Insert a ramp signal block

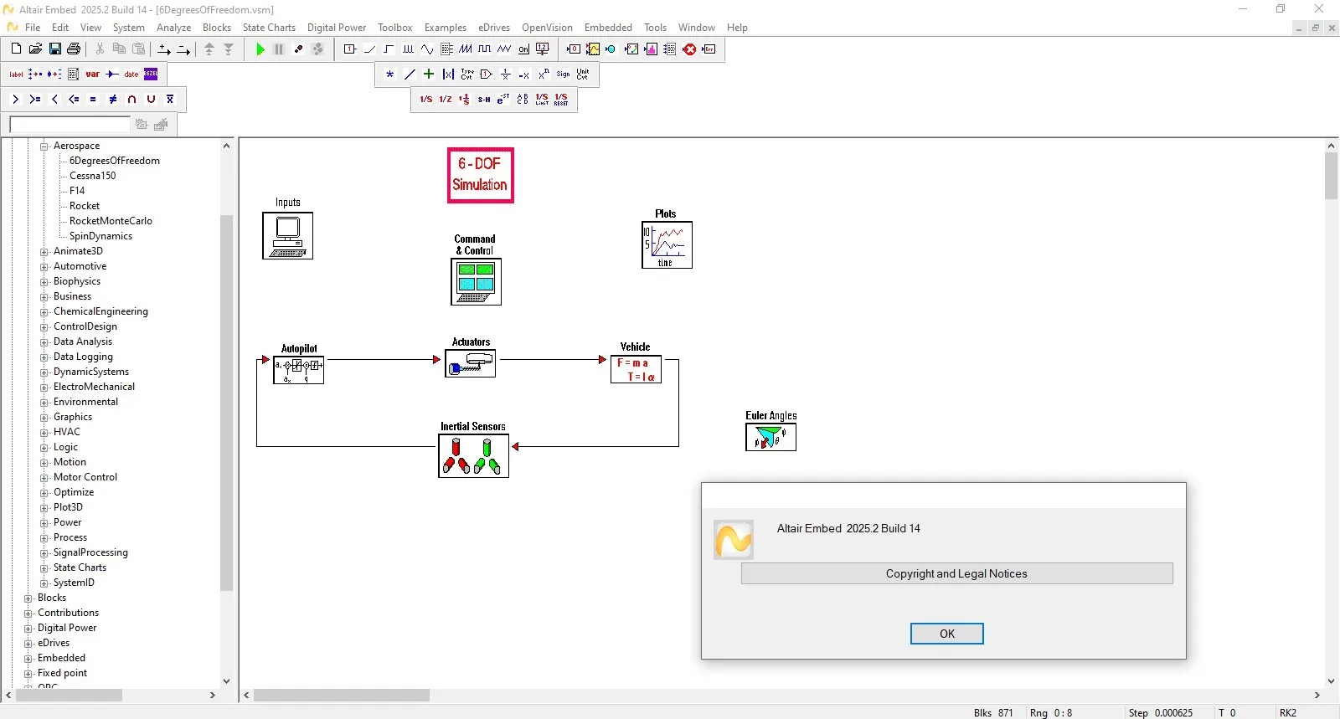point(369,49)
